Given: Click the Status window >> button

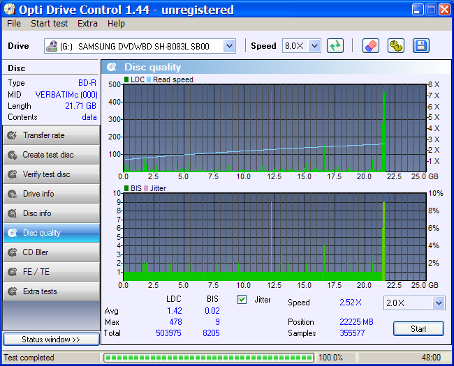Looking at the screenshot, I should [51, 340].
